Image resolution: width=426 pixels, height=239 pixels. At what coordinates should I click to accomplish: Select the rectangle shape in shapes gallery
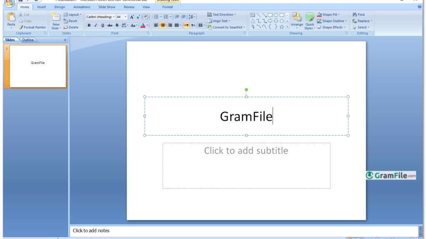click(270, 15)
